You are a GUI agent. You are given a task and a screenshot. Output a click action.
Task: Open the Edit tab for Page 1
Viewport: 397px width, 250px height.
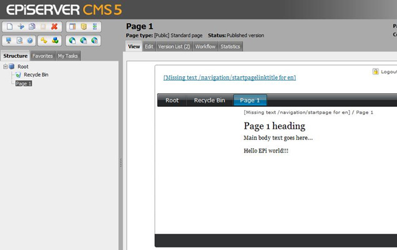(x=149, y=46)
